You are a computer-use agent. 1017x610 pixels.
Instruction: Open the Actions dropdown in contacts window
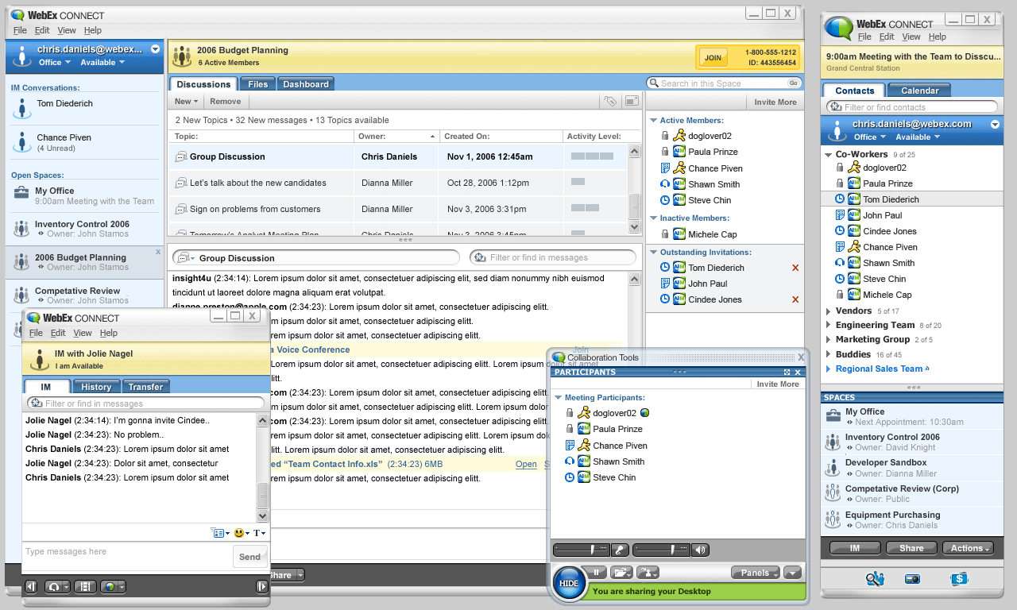click(968, 548)
